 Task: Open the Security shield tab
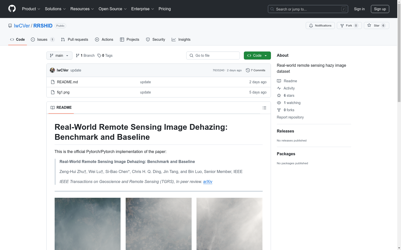click(148, 39)
